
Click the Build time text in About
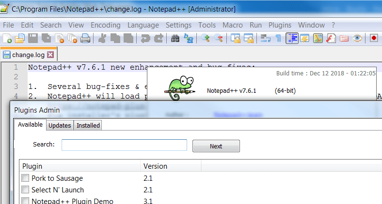[326, 73]
